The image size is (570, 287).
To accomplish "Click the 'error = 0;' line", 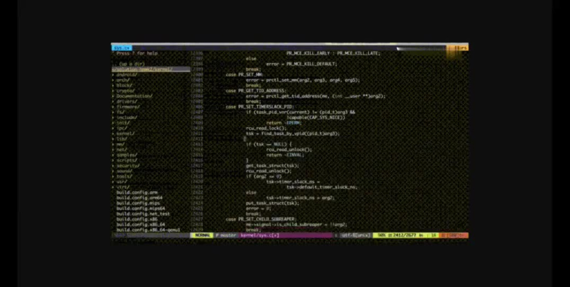I will point(258,208).
